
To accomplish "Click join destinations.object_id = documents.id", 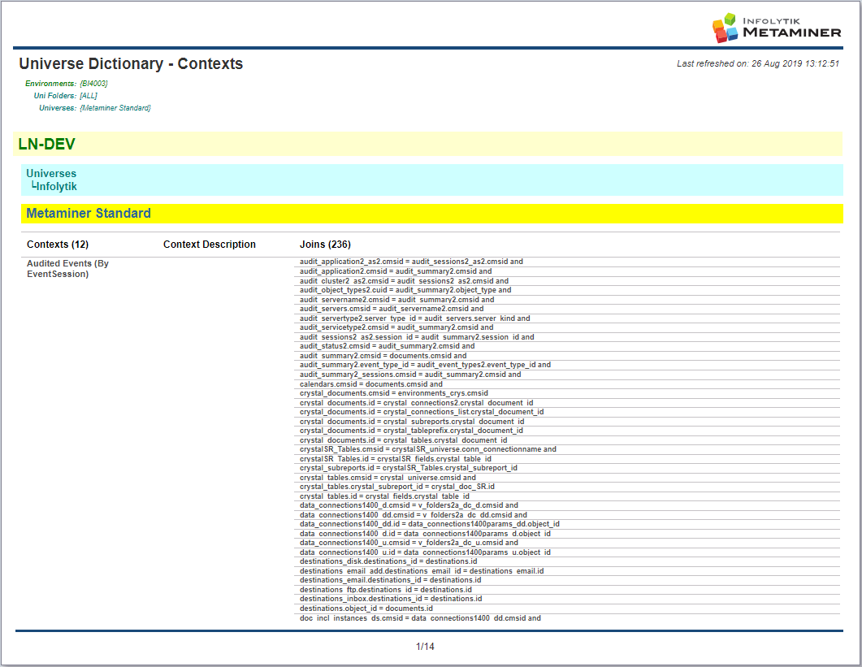I will [366, 609].
